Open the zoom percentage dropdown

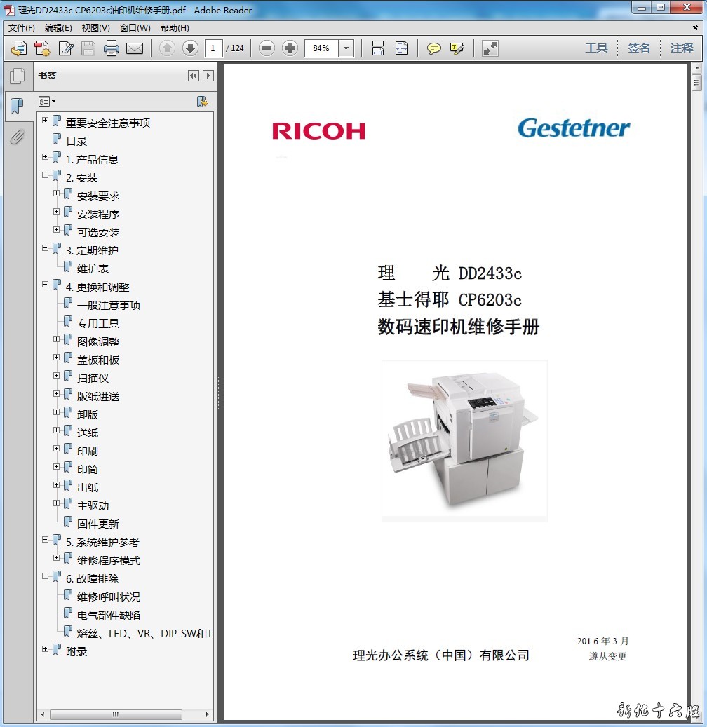[346, 48]
